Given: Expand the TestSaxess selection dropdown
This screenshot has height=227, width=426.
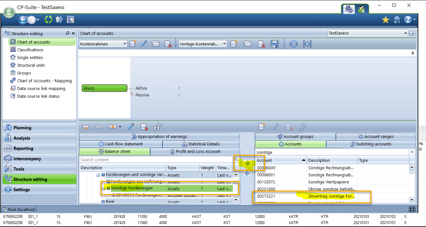Looking at the screenshot, I should click(406, 33).
